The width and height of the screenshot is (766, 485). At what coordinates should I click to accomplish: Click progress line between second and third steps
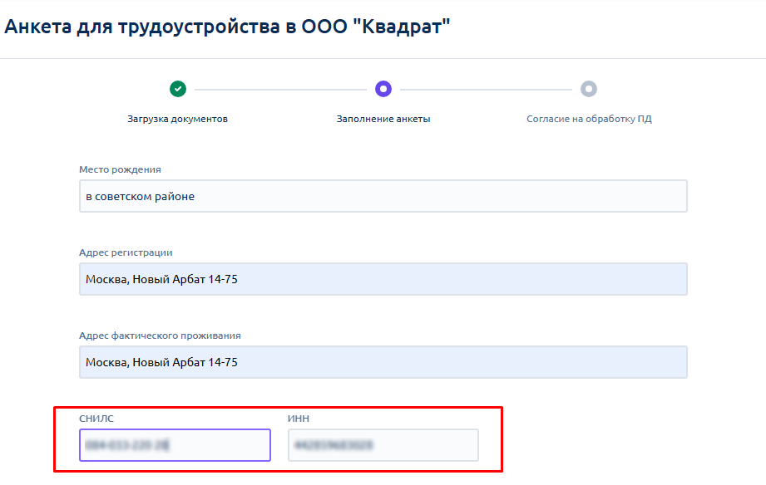tap(486, 89)
